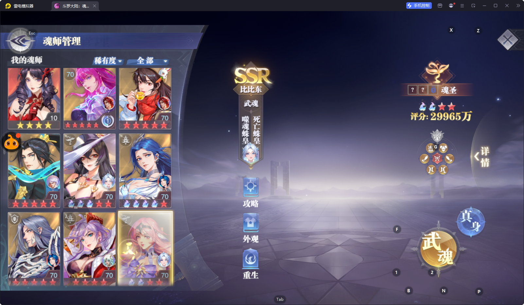Click the silver emblem above equipment slots
The width and height of the screenshot is (524, 305).
(x=437, y=136)
